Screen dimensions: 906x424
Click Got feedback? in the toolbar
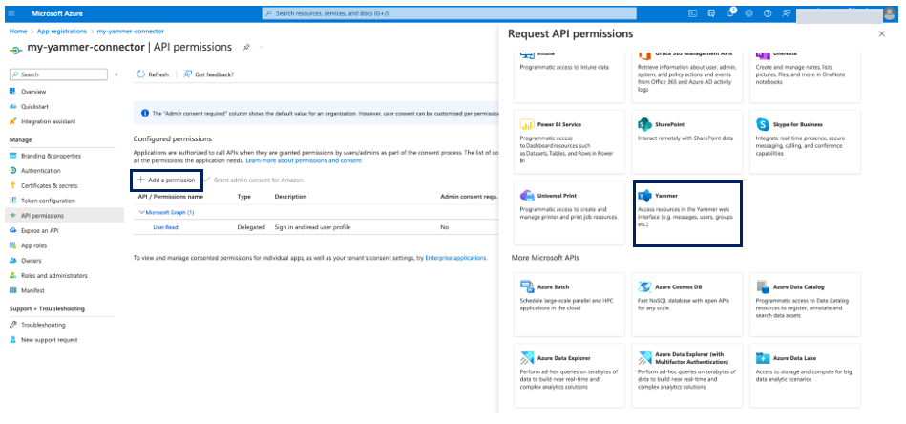pyautogui.click(x=208, y=74)
